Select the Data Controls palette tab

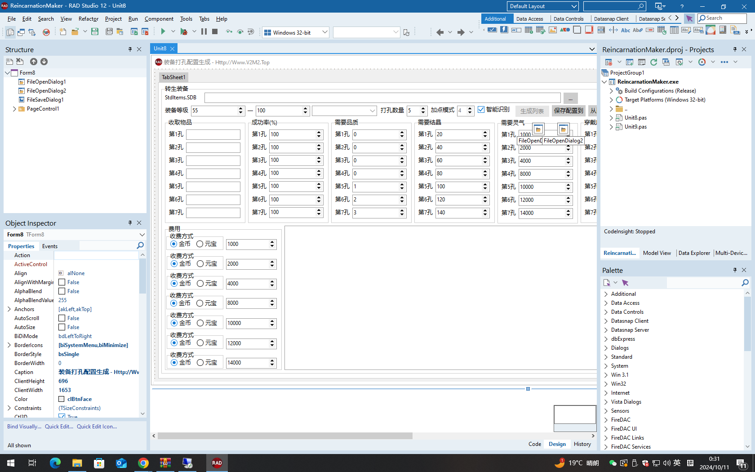pos(568,19)
